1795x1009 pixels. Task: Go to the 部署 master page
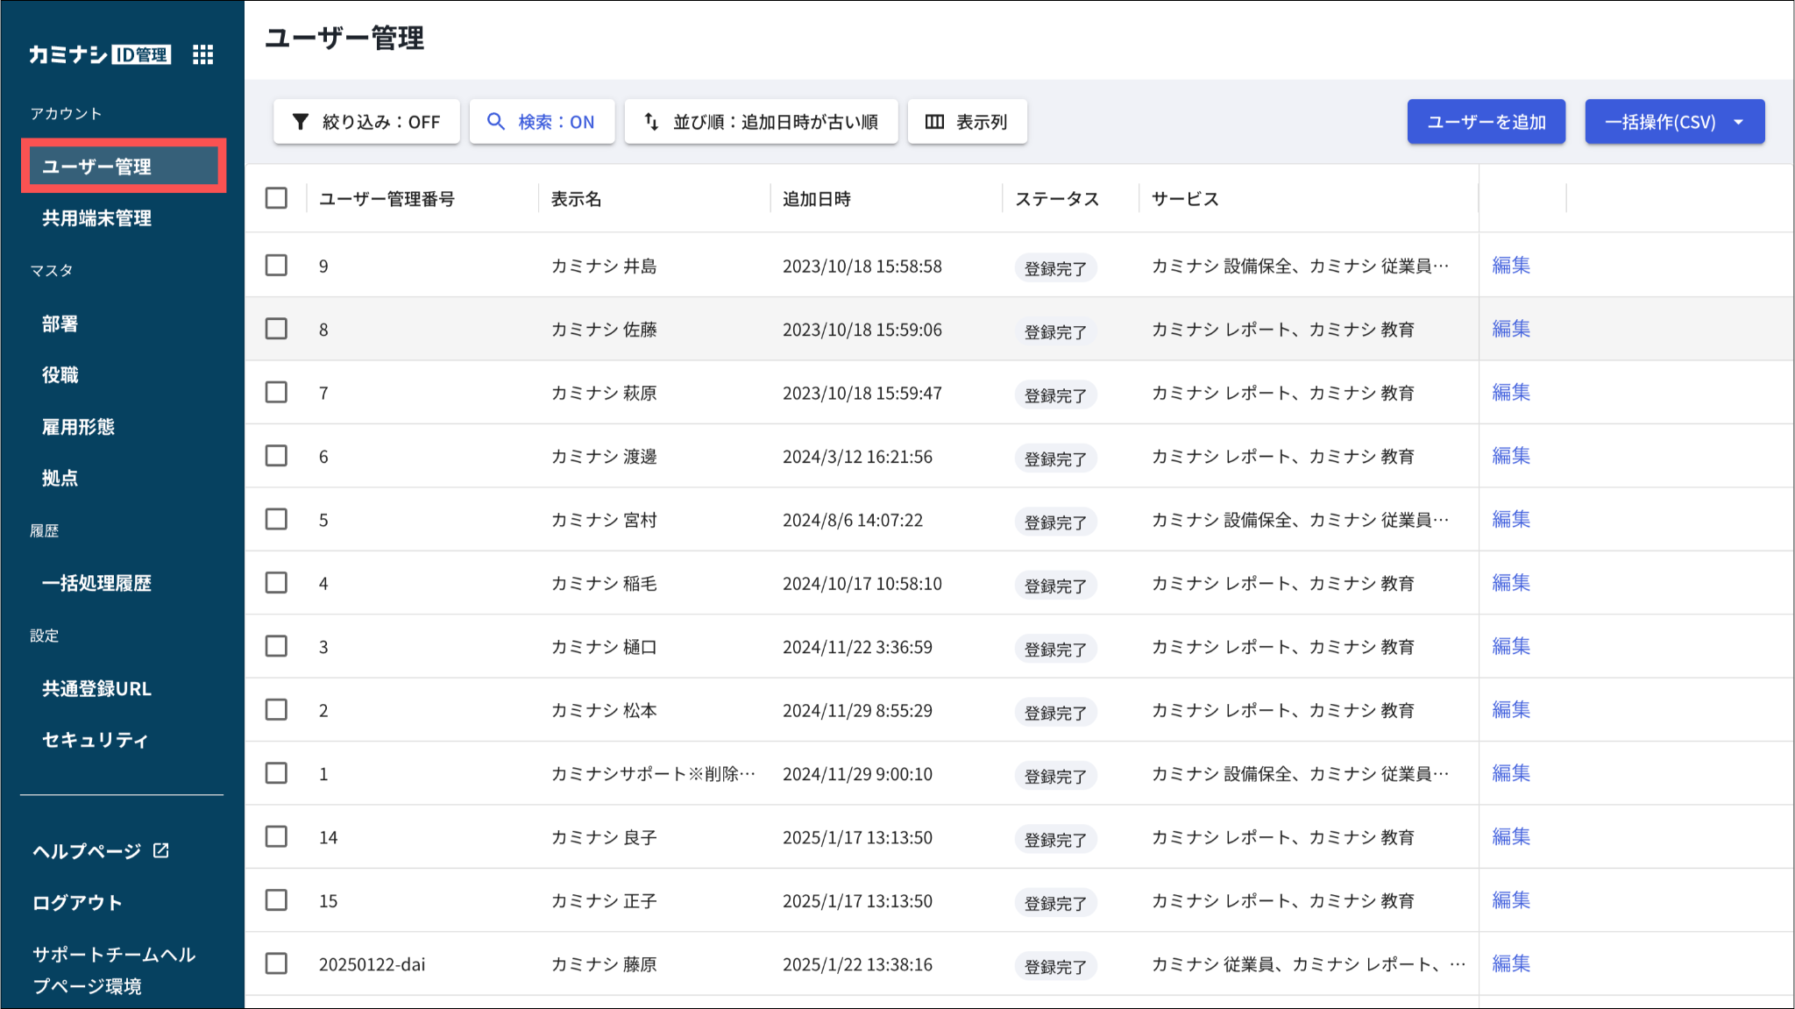click(60, 324)
